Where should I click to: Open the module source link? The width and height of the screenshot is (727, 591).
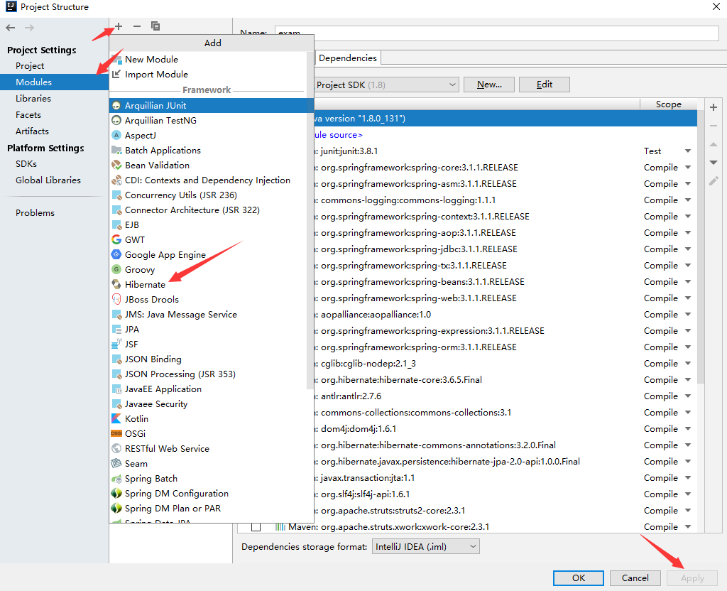(x=334, y=134)
